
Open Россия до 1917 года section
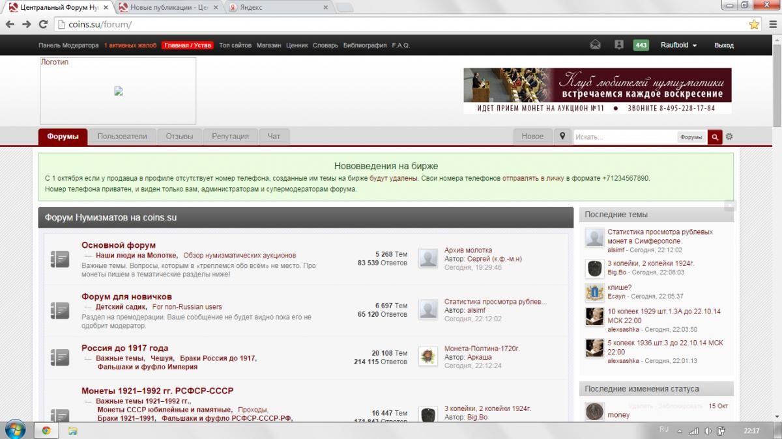124,348
